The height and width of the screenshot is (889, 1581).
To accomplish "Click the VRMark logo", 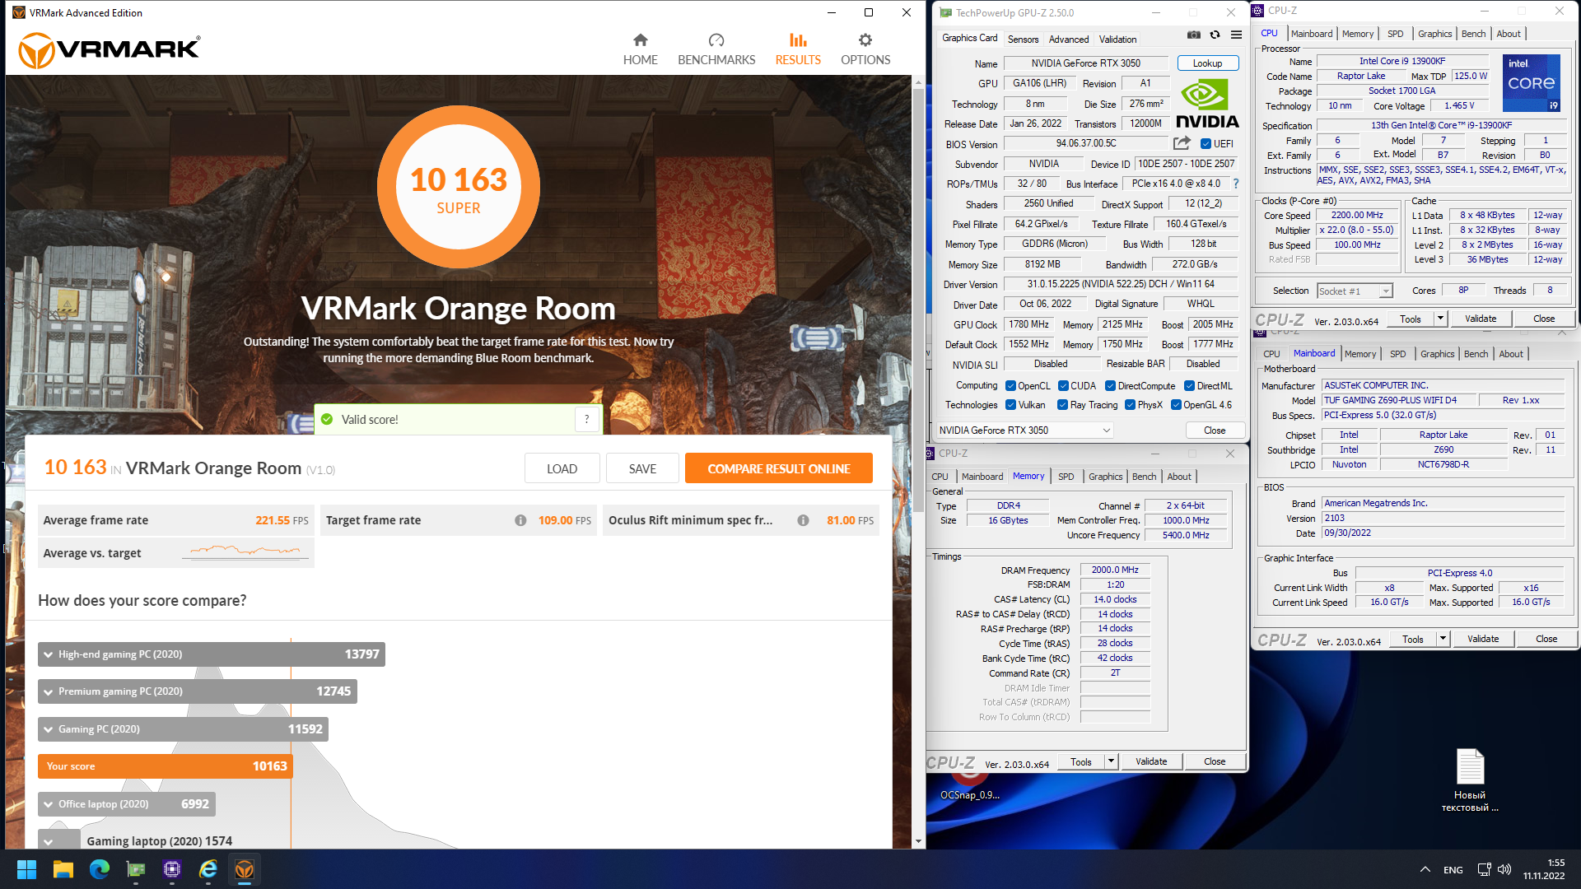I will pos(109,49).
